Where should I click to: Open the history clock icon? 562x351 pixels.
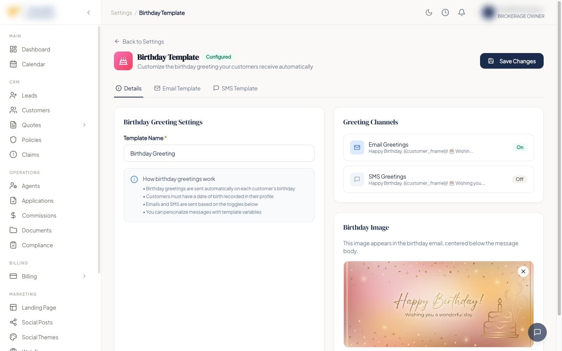coord(445,12)
